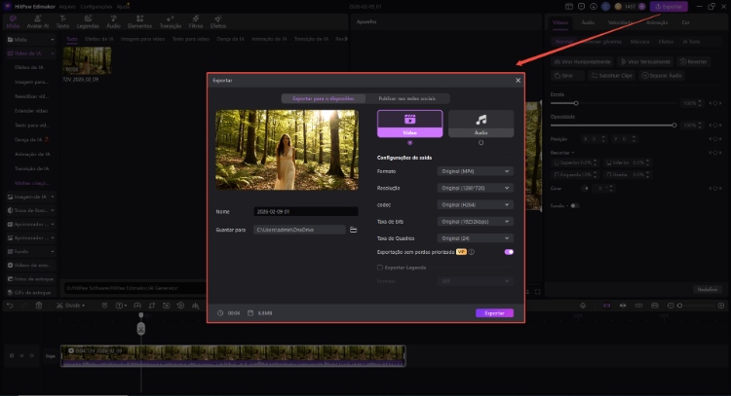Viewport: 731px width, 396px height.
Task: Toggle the lossless priority export switch
Action: coord(508,252)
